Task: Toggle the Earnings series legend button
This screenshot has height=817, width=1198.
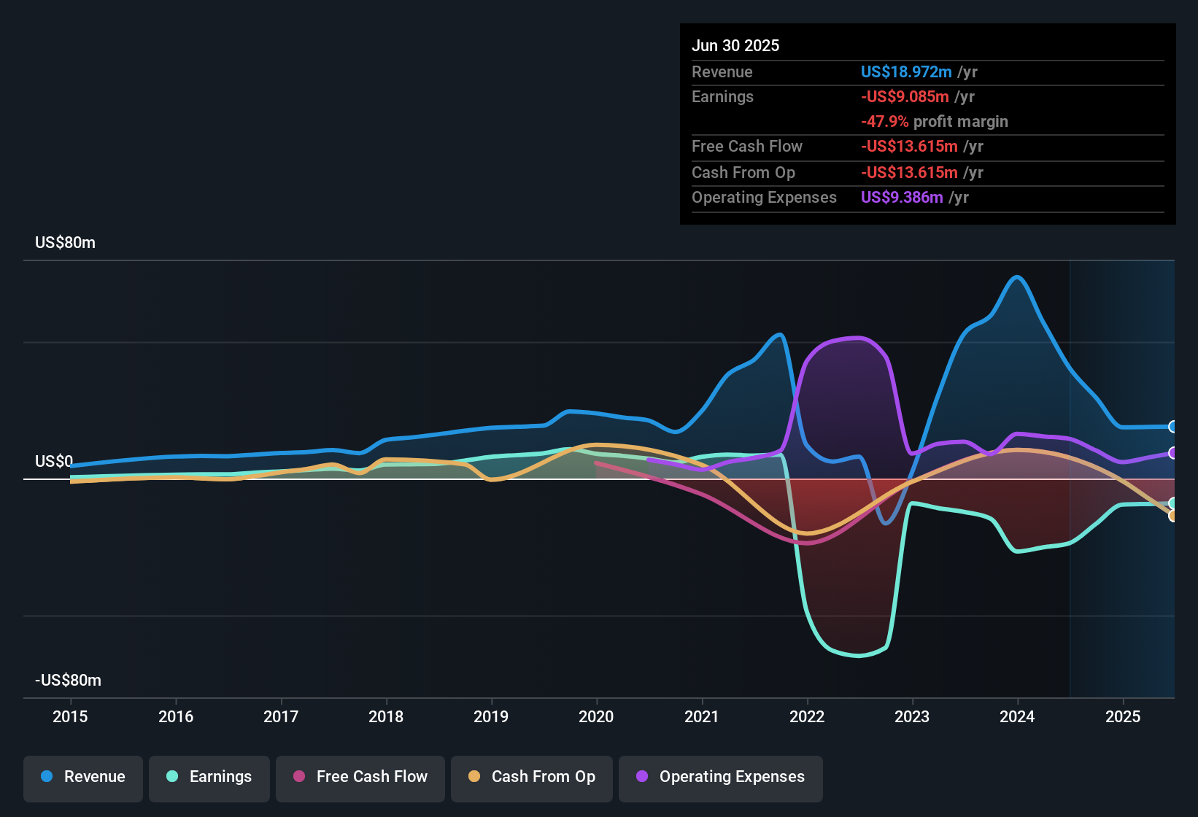Action: click(209, 777)
